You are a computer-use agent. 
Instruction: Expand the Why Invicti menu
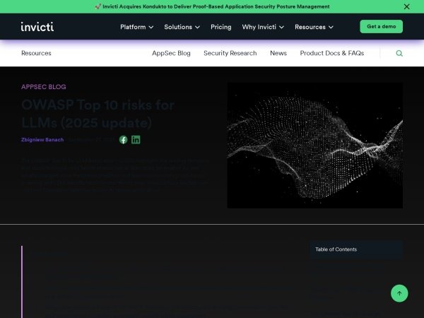click(263, 27)
